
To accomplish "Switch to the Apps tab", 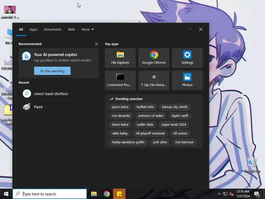I will click(x=33, y=30).
